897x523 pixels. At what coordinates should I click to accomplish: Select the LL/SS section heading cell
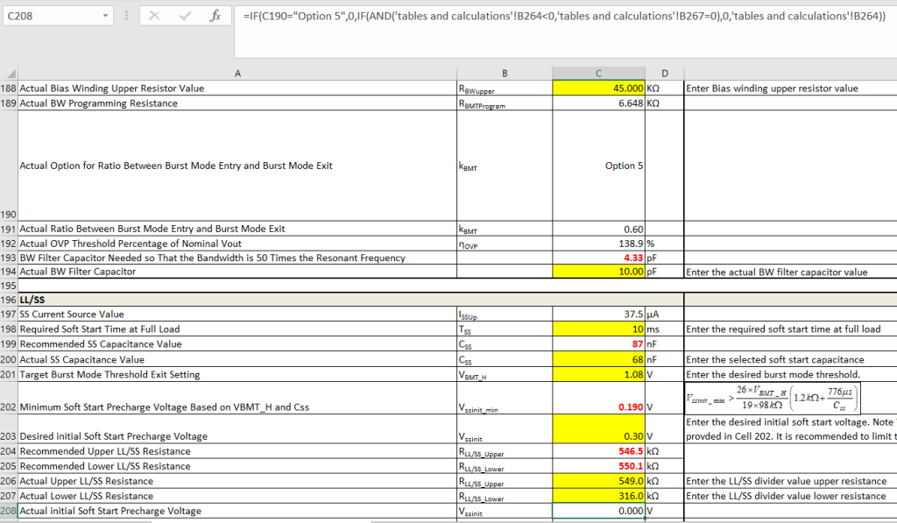click(x=237, y=300)
